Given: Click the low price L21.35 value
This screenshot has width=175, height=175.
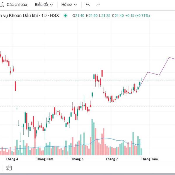Looking at the screenshot, I should pyautogui.click(x=105, y=15).
